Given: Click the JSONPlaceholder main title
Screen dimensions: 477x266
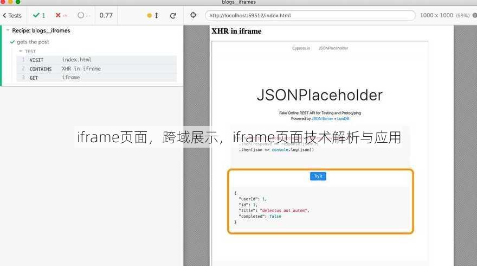Looking at the screenshot, I should 320,95.
